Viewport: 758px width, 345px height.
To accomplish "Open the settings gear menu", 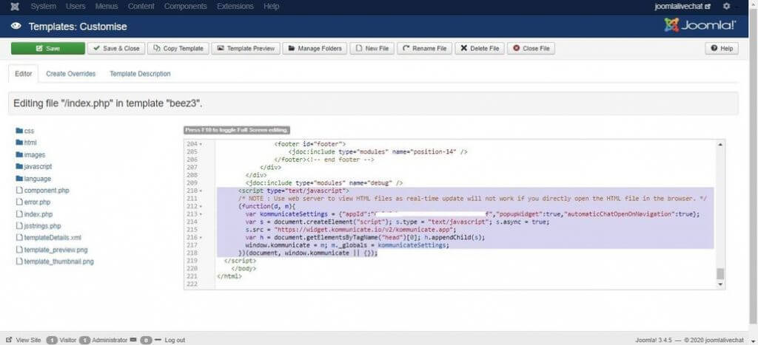I will (726, 7).
